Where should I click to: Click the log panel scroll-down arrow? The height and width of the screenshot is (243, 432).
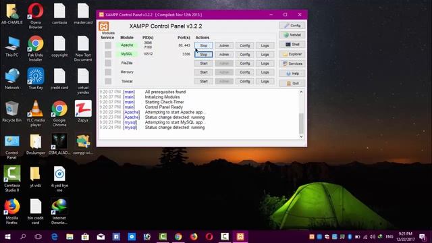[301, 136]
